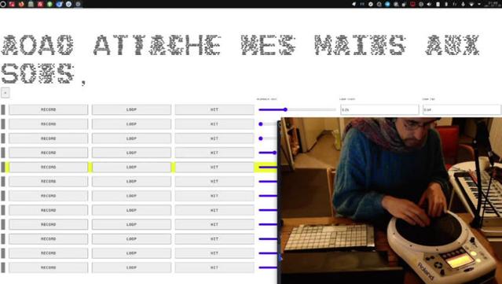
Task: Expand the system tray dropdown arrow near clock
Action: click(479, 4)
